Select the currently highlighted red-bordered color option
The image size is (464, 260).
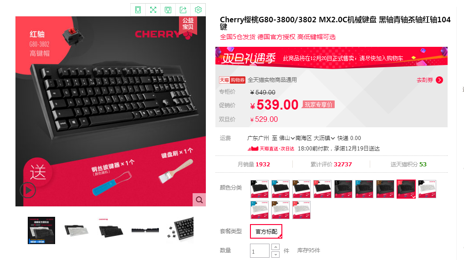pyautogui.click(x=406, y=189)
